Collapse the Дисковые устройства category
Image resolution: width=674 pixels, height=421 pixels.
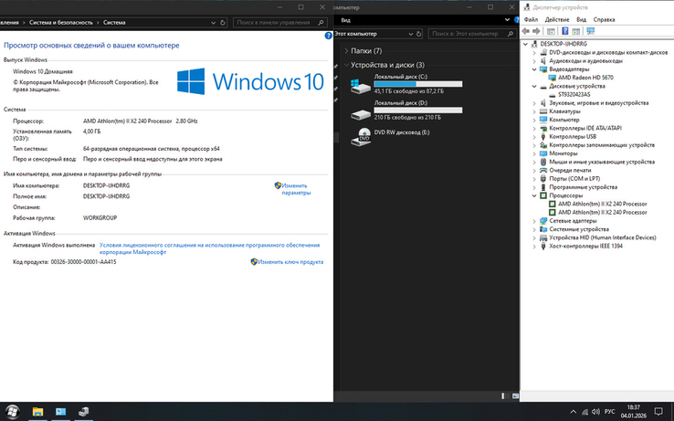[x=534, y=86]
